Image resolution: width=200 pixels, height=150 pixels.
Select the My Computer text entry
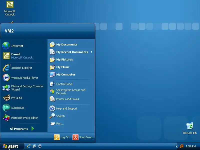[x=66, y=74]
